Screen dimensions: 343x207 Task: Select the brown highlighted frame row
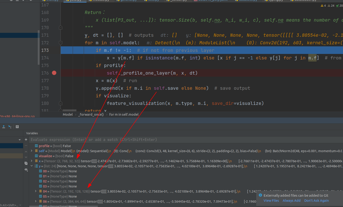[x=12, y=156]
